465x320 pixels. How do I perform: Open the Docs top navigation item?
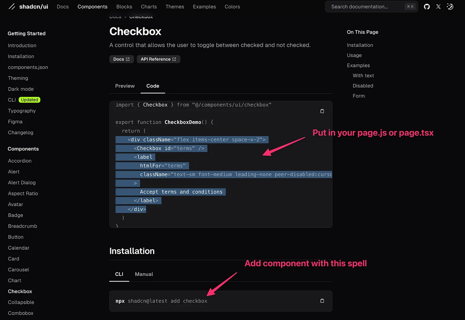pyautogui.click(x=63, y=7)
